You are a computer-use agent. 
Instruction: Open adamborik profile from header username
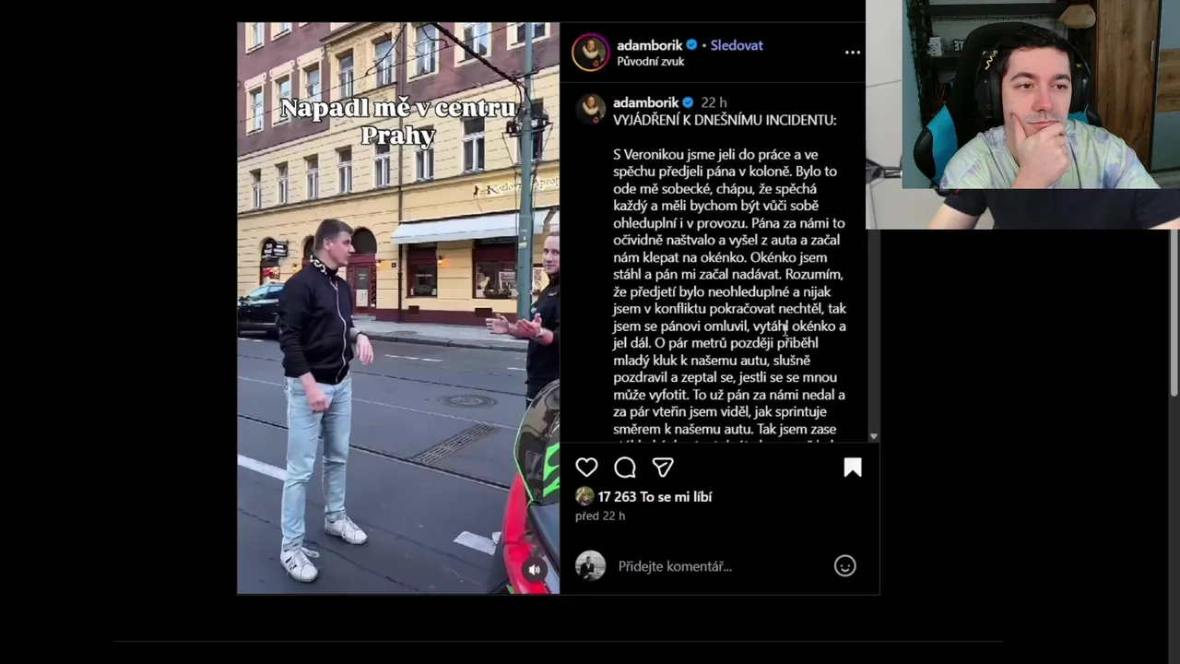click(650, 45)
